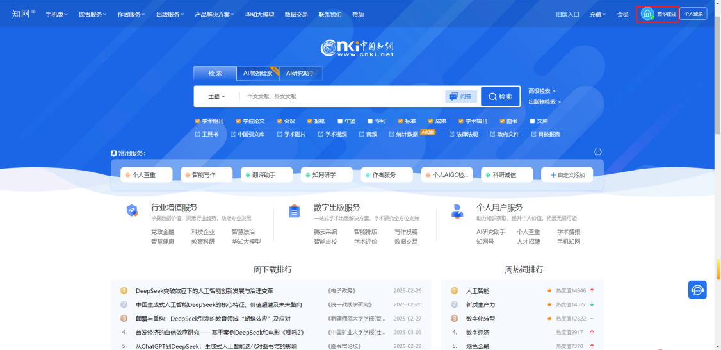Uncheck the 图书 checkbox
This screenshot has width=721, height=350.
point(502,121)
